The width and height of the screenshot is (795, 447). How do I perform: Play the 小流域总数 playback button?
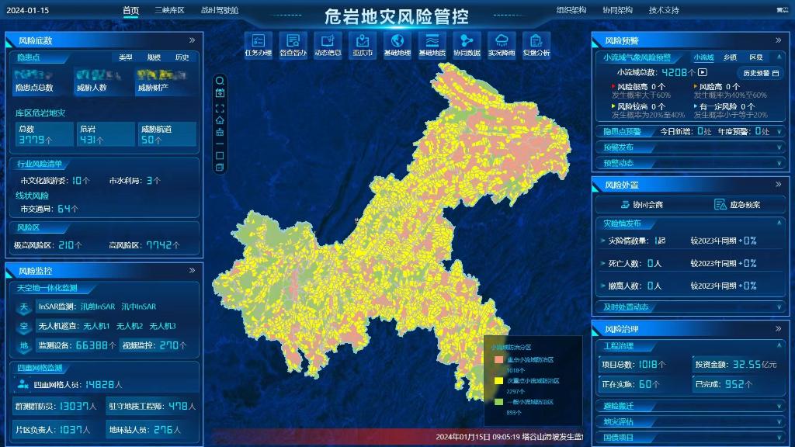[703, 72]
